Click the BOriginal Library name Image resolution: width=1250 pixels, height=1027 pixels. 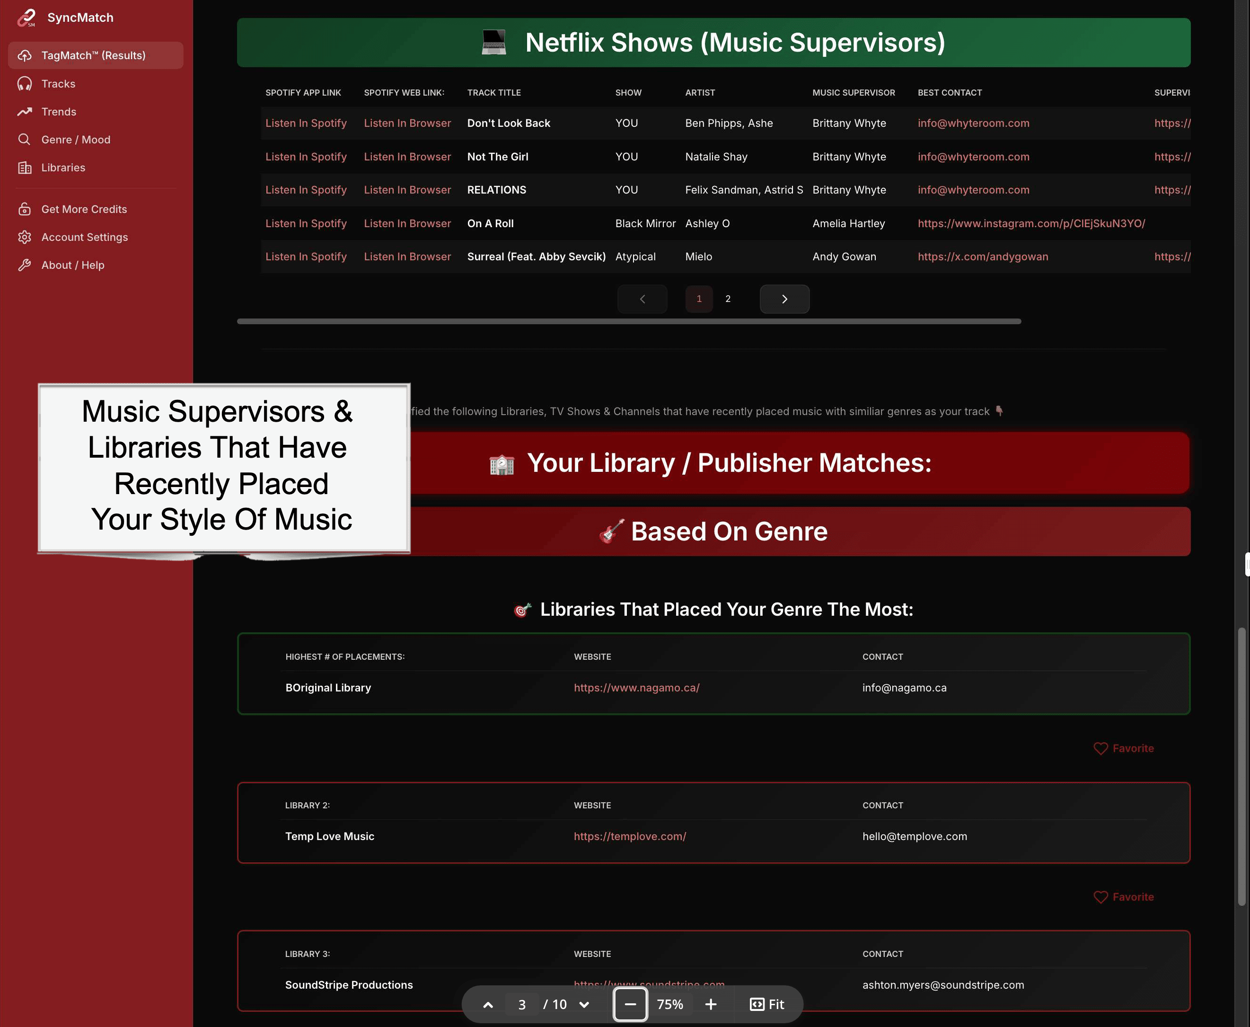[x=328, y=688]
